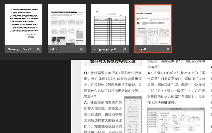The width and height of the screenshot is (212, 133).
Task: Click the AeroZoom screenshot in the page
Action: click(x=133, y=114)
